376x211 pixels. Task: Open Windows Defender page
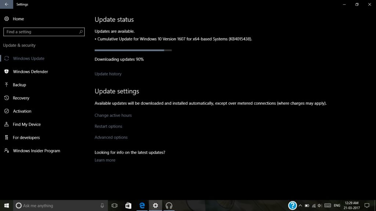click(30, 71)
